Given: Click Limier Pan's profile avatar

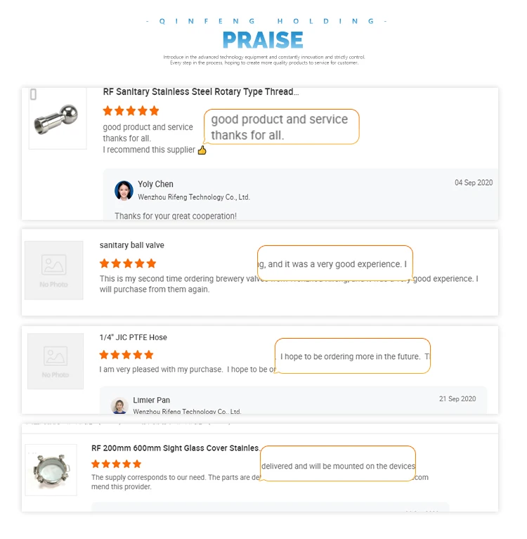Looking at the screenshot, I should tap(119, 405).
